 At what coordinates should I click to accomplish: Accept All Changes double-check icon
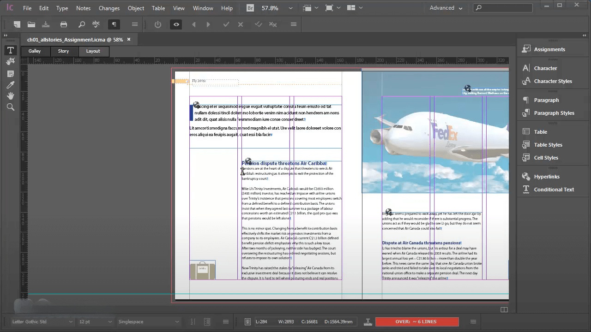[259, 24]
